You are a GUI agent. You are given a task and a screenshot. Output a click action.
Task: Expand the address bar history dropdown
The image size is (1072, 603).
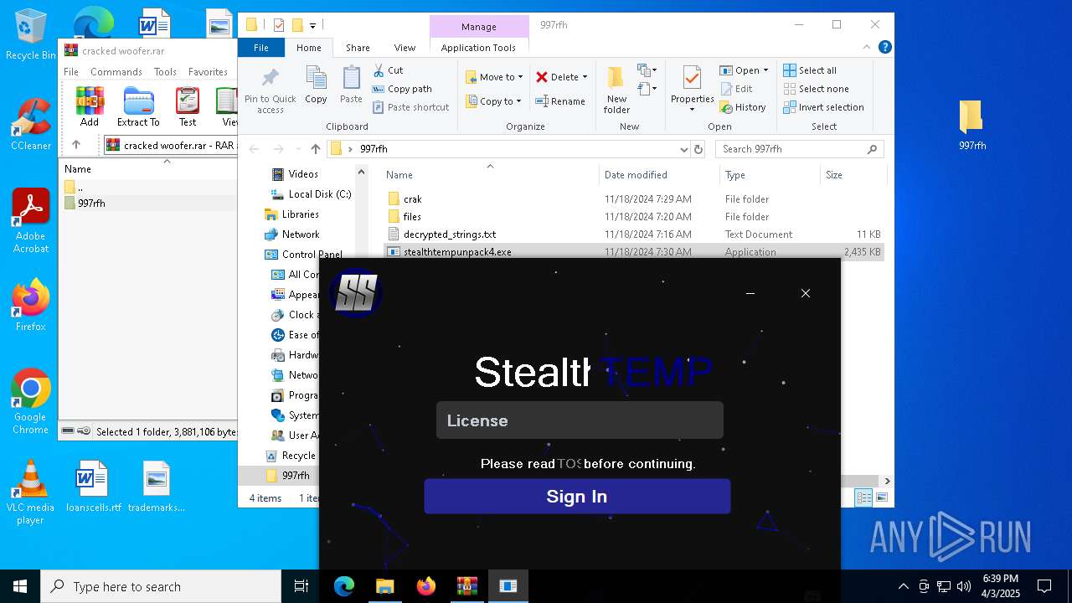(684, 149)
